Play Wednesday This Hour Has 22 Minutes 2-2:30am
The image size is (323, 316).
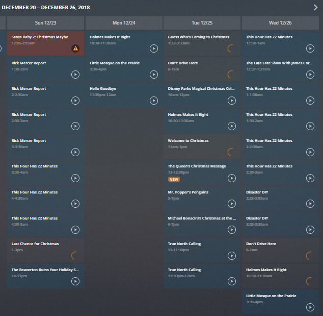pyautogui.click(x=310, y=152)
